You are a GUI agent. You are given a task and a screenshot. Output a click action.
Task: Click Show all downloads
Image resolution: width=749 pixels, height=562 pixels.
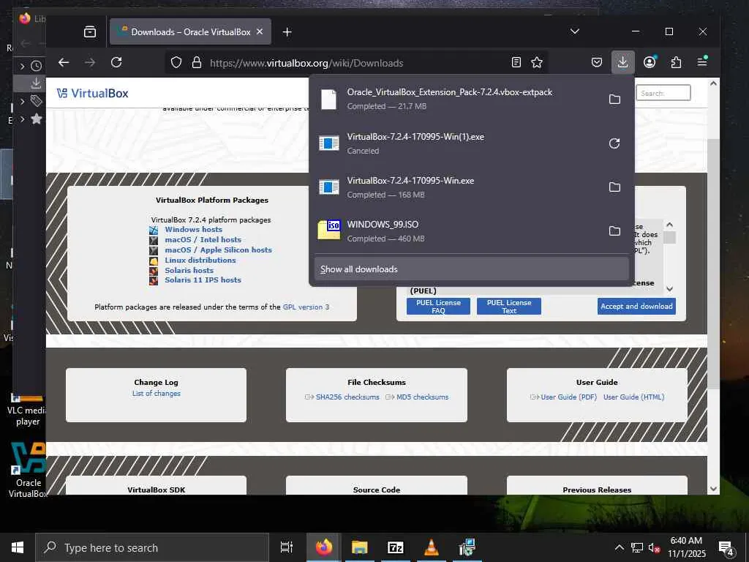472,269
